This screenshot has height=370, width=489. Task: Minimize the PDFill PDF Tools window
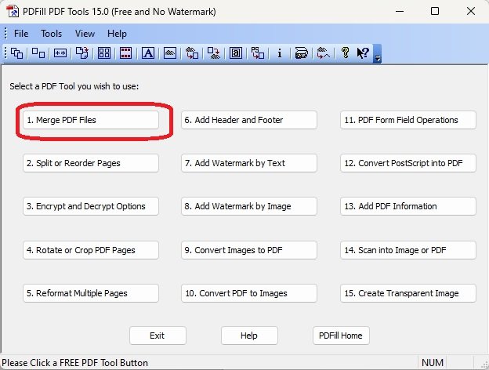[400, 12]
